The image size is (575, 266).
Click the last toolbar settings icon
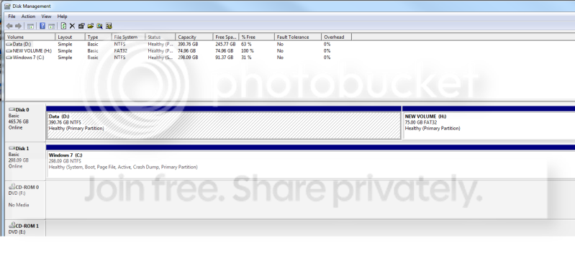109,26
